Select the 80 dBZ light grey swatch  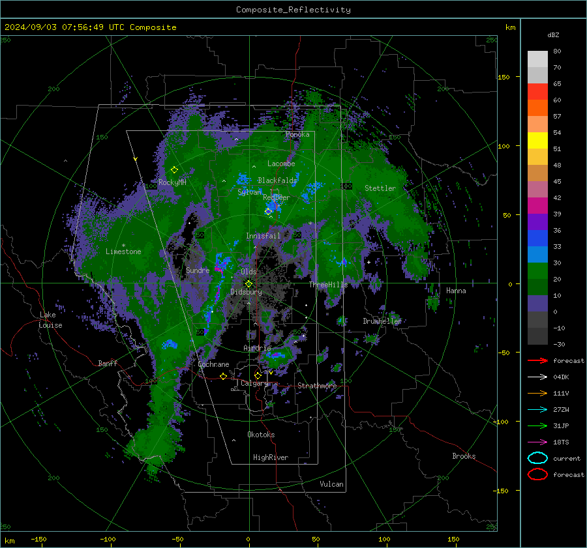pos(537,59)
